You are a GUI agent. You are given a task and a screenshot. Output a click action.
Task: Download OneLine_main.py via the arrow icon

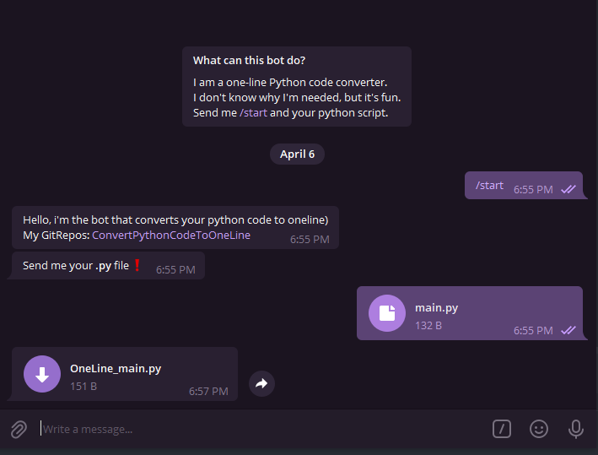pyautogui.click(x=42, y=374)
